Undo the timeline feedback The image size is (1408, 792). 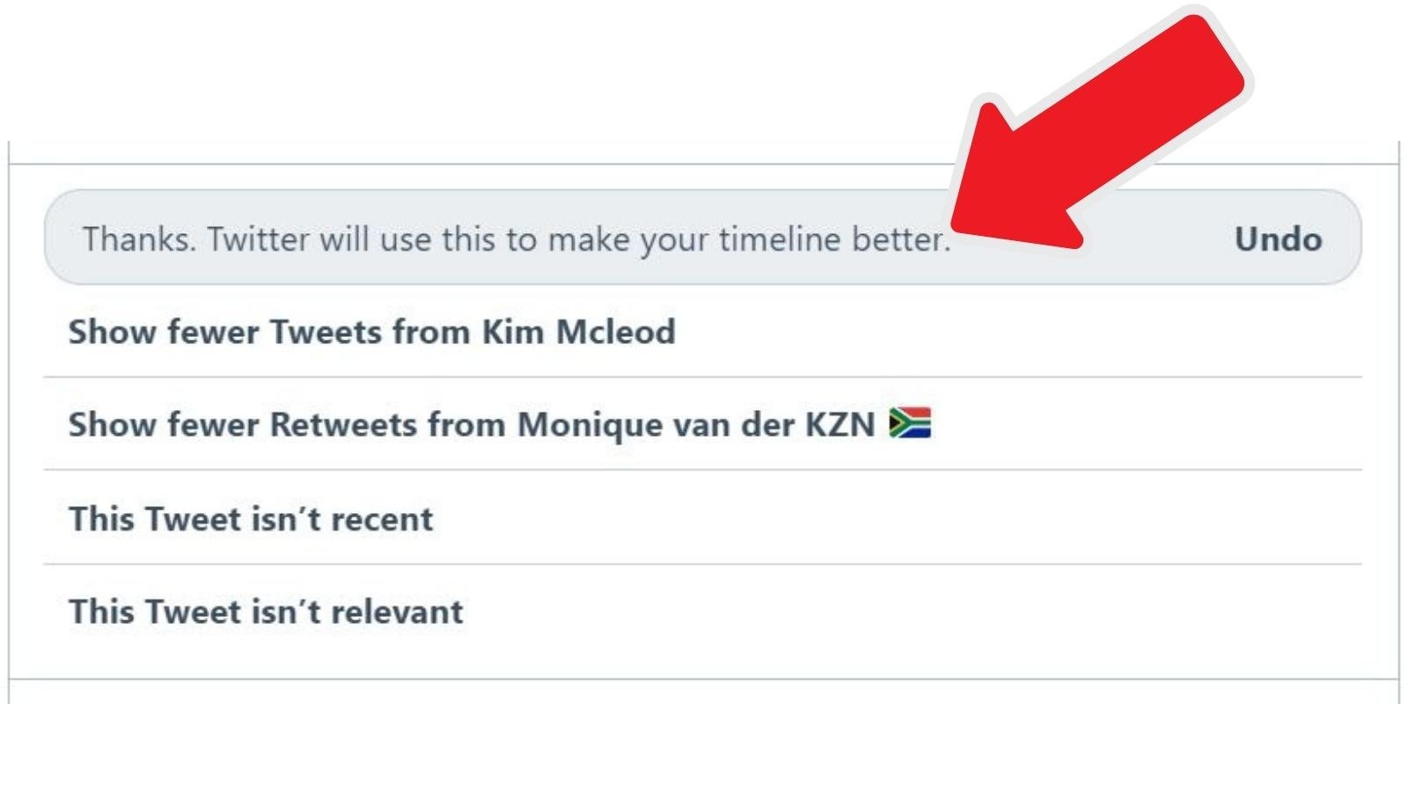click(x=1278, y=239)
